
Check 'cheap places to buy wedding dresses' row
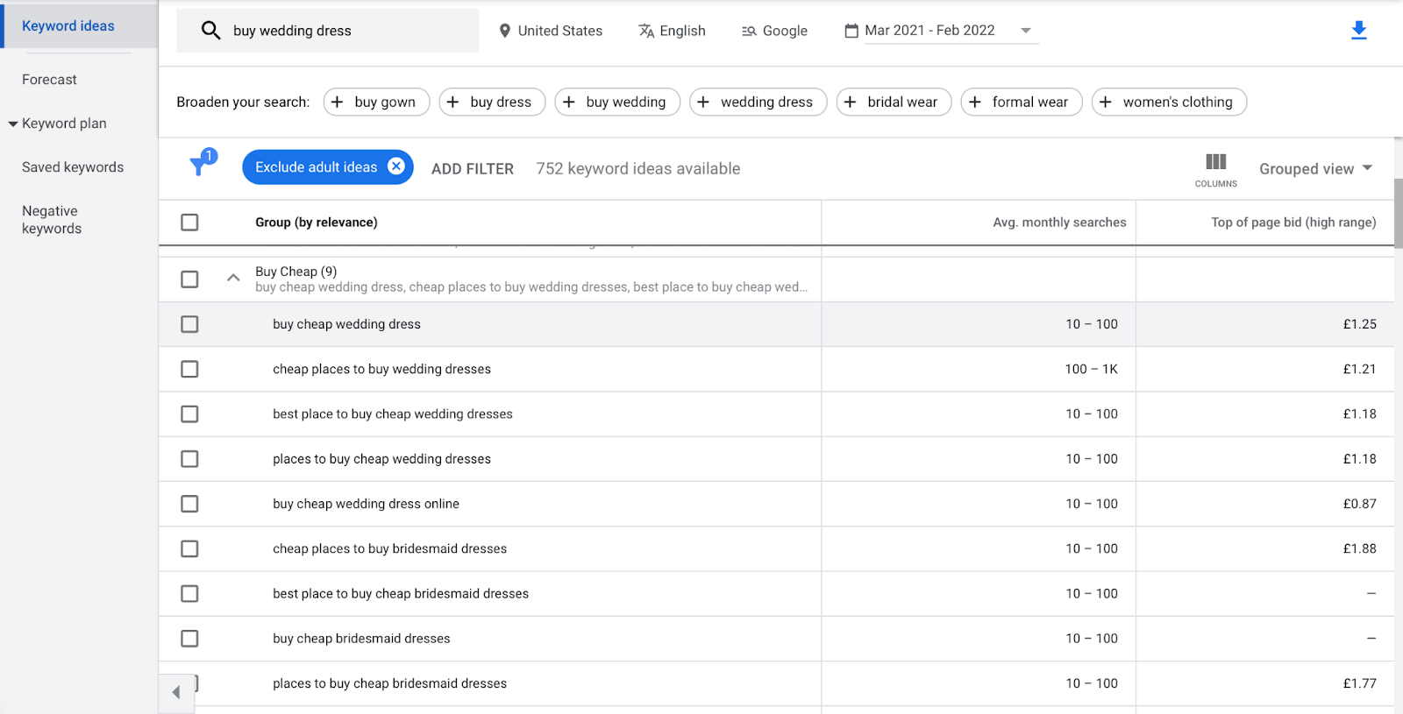click(x=189, y=369)
